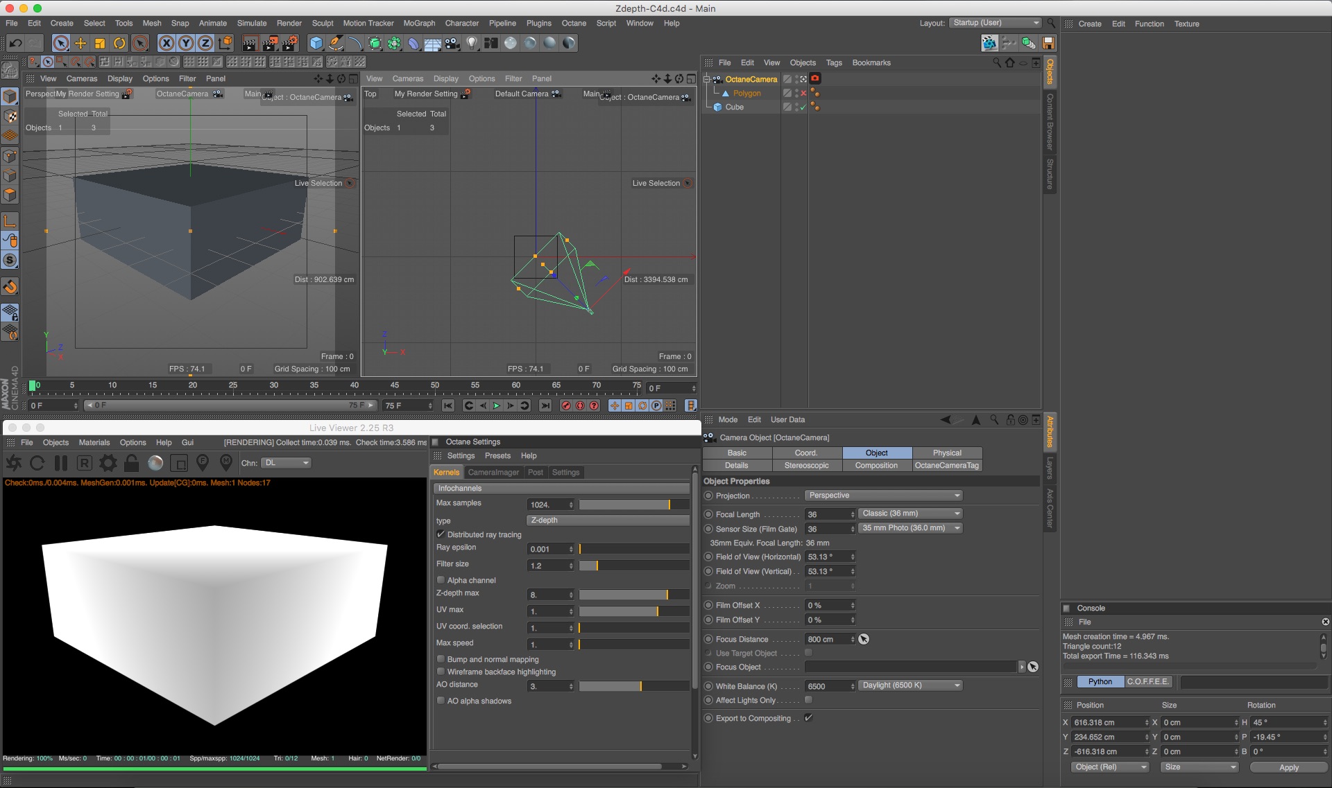Open the Projection Perspective dropdown
This screenshot has height=788, width=1332.
(x=883, y=496)
